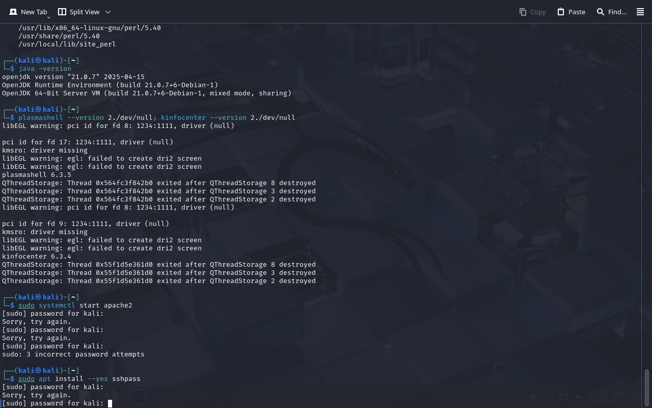Click the 0x564fc3f842b0 'QThreadStorage 8 destroyed' line

[x=159, y=183]
